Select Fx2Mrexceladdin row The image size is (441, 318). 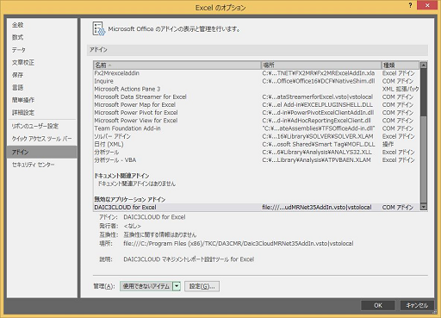257,73
